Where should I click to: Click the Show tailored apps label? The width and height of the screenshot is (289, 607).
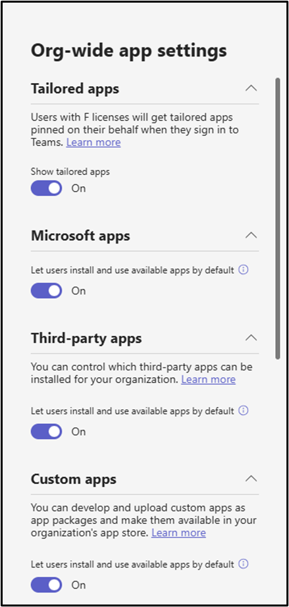70,172
